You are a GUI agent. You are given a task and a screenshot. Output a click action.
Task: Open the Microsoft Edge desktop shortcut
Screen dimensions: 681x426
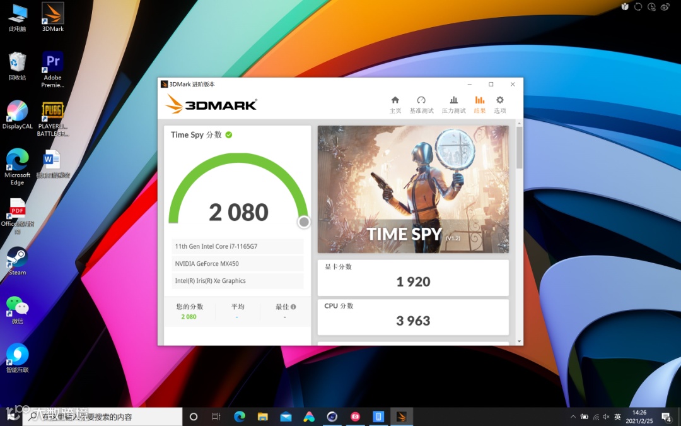click(x=18, y=167)
